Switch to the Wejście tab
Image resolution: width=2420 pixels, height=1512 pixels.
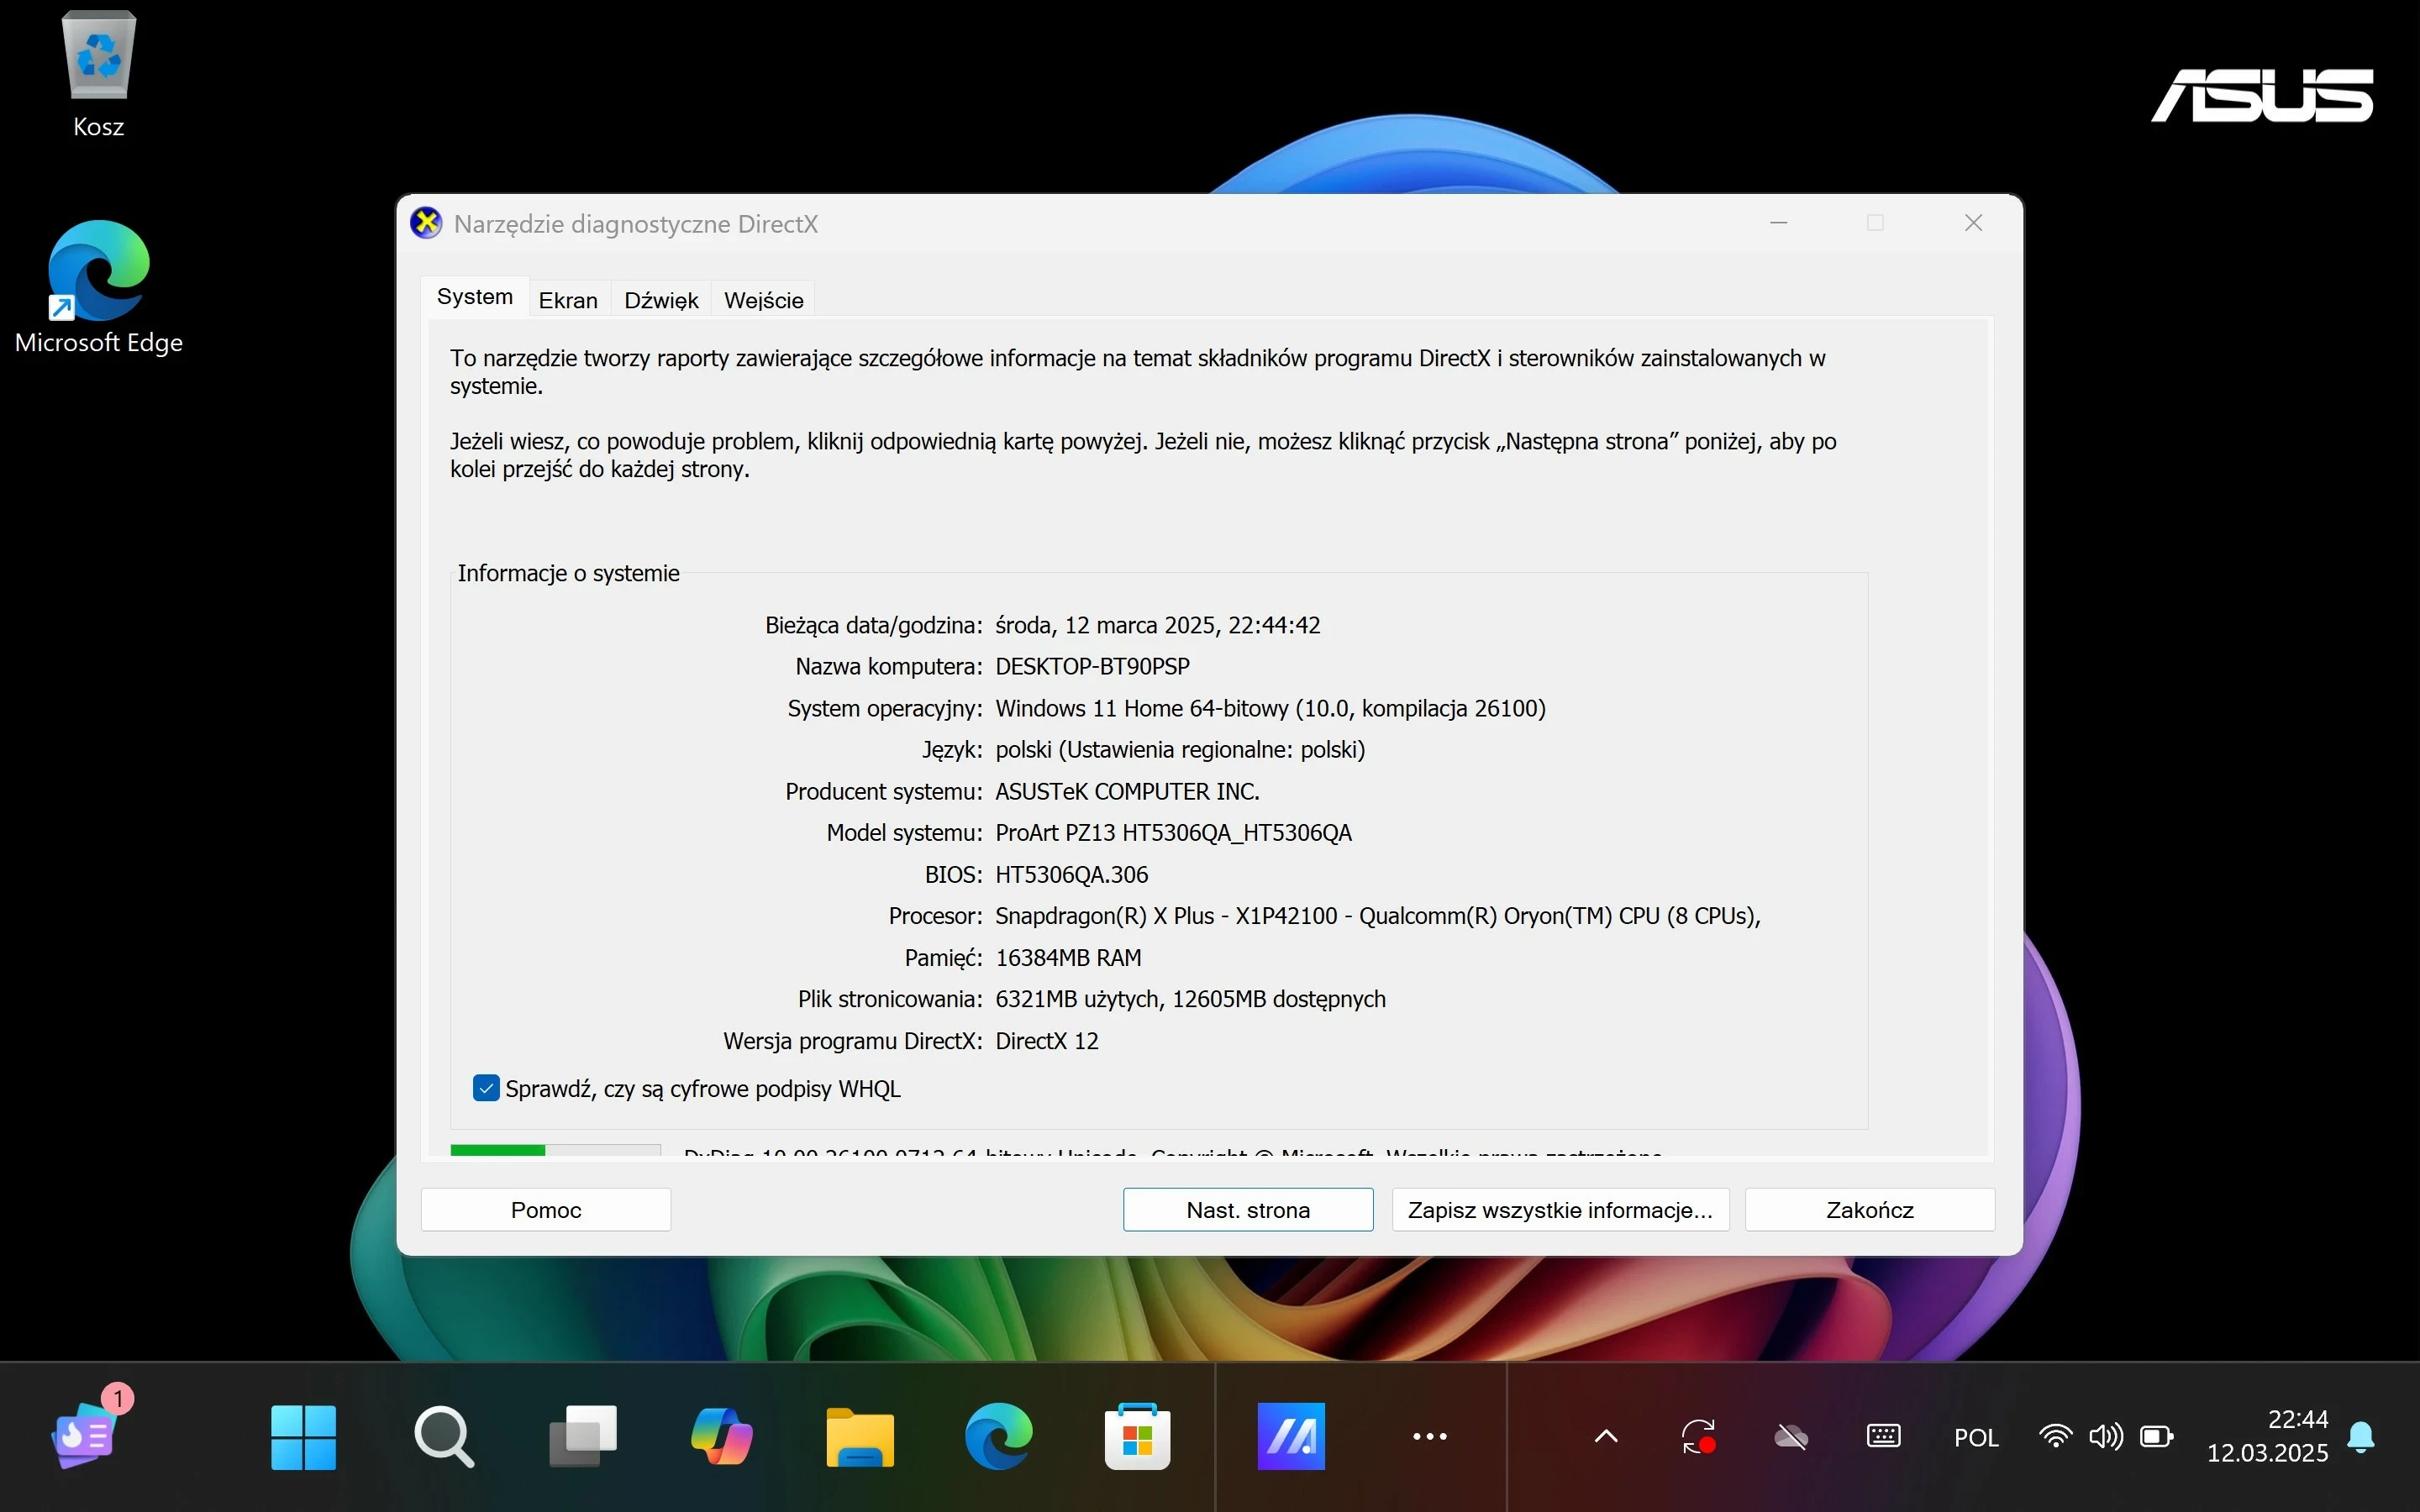[x=764, y=300]
